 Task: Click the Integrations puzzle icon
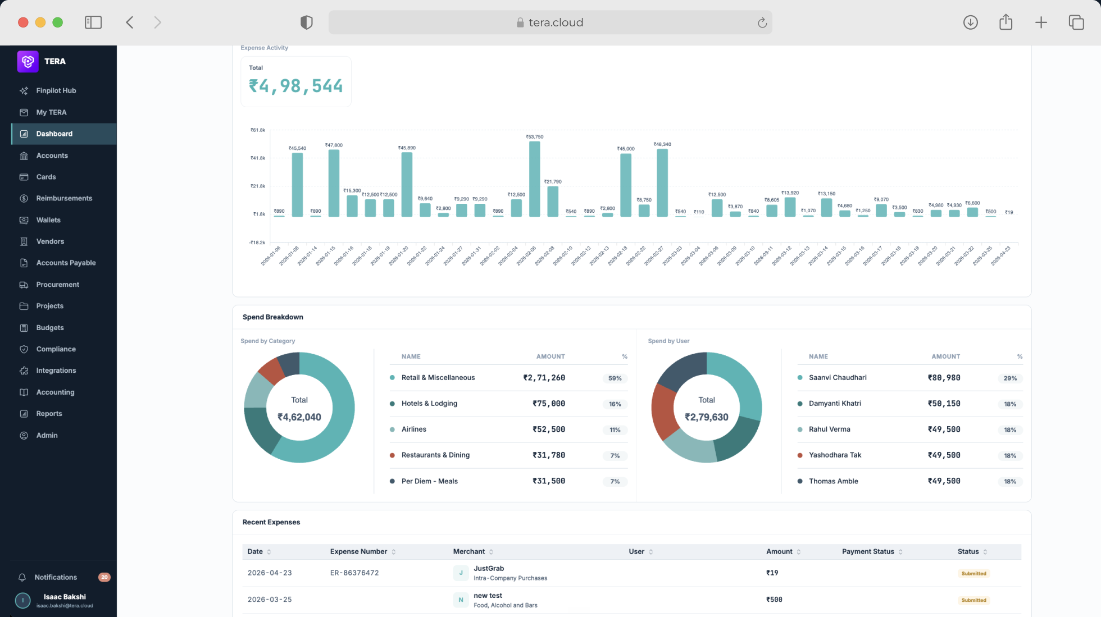tap(24, 371)
